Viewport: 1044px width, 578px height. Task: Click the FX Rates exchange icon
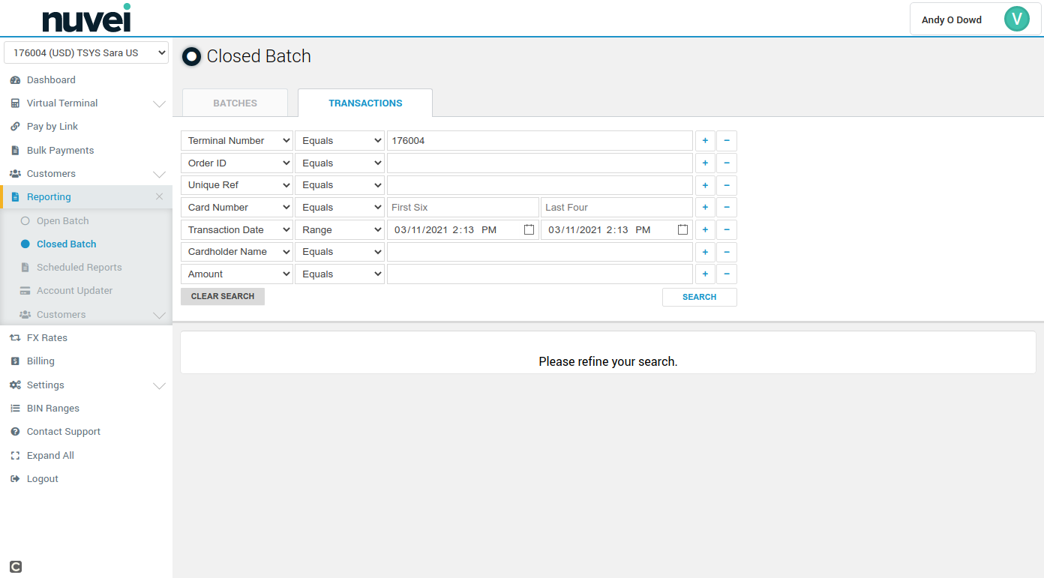[x=15, y=338]
